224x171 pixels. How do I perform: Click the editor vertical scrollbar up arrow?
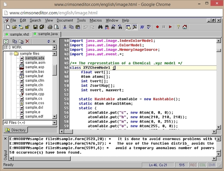click(x=219, y=41)
